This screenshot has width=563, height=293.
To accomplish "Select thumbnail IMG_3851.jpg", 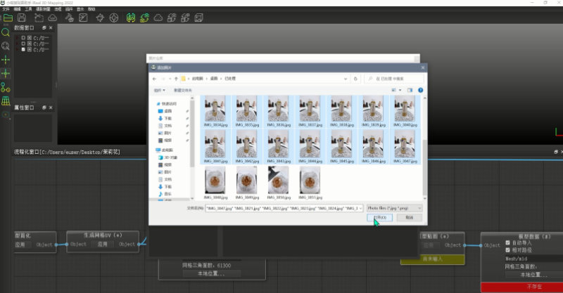I will pos(310,183).
